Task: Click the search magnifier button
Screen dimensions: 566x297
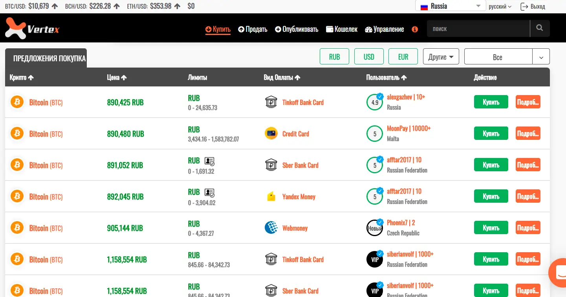Action: [x=540, y=28]
